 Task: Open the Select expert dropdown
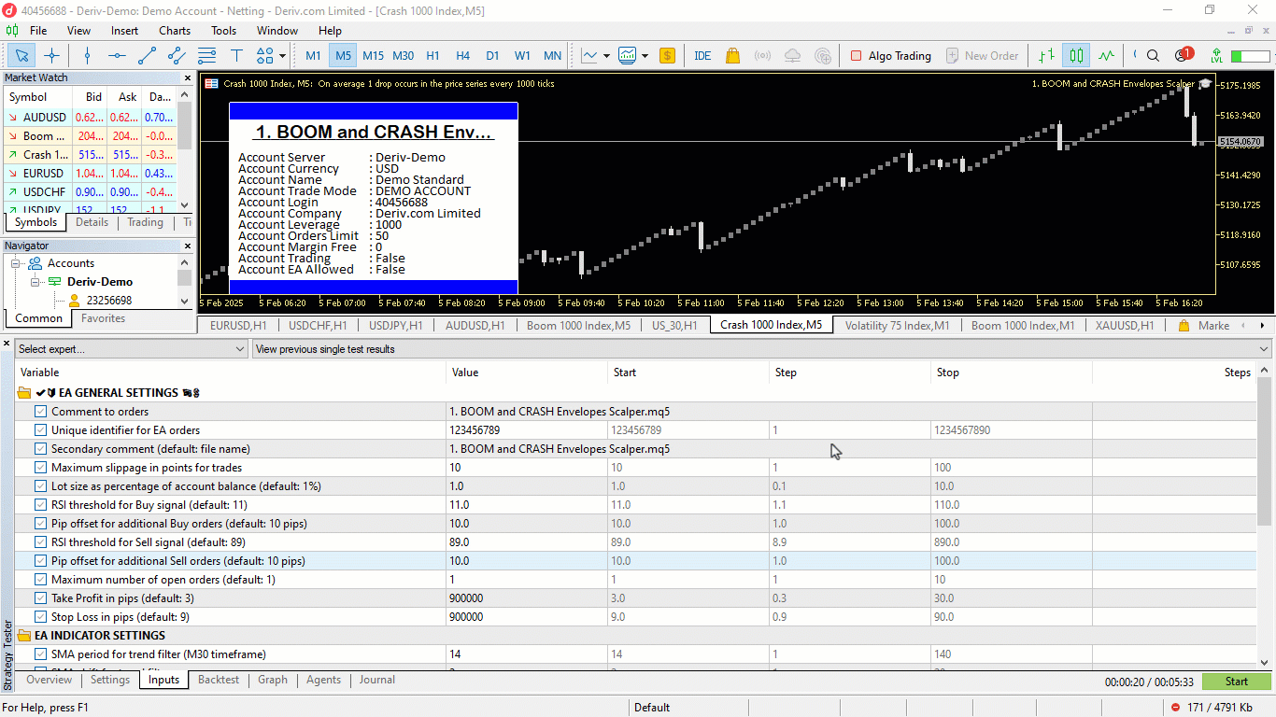[x=132, y=349]
